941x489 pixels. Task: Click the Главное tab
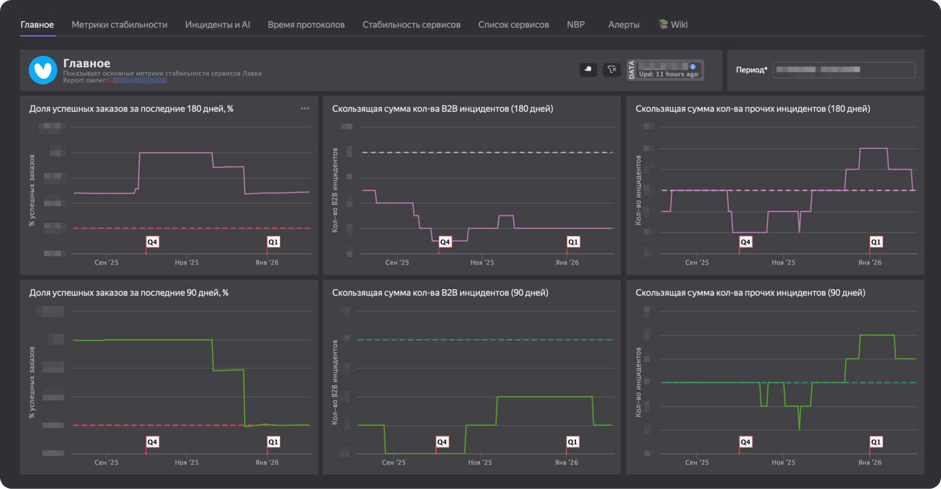click(37, 24)
